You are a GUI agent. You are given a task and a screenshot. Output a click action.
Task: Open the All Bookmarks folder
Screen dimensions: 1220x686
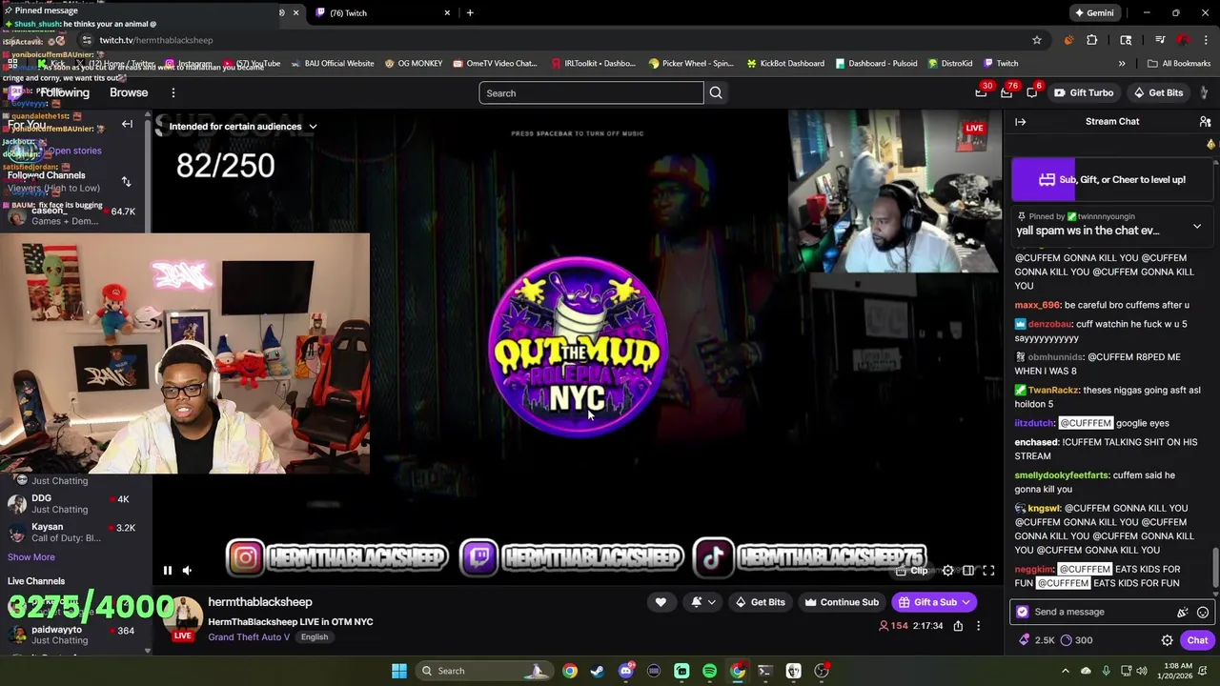click(x=1179, y=64)
